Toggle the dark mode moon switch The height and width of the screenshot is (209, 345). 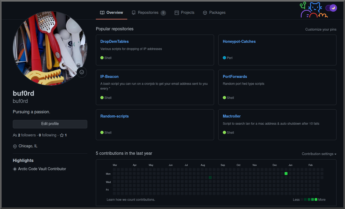point(331,8)
